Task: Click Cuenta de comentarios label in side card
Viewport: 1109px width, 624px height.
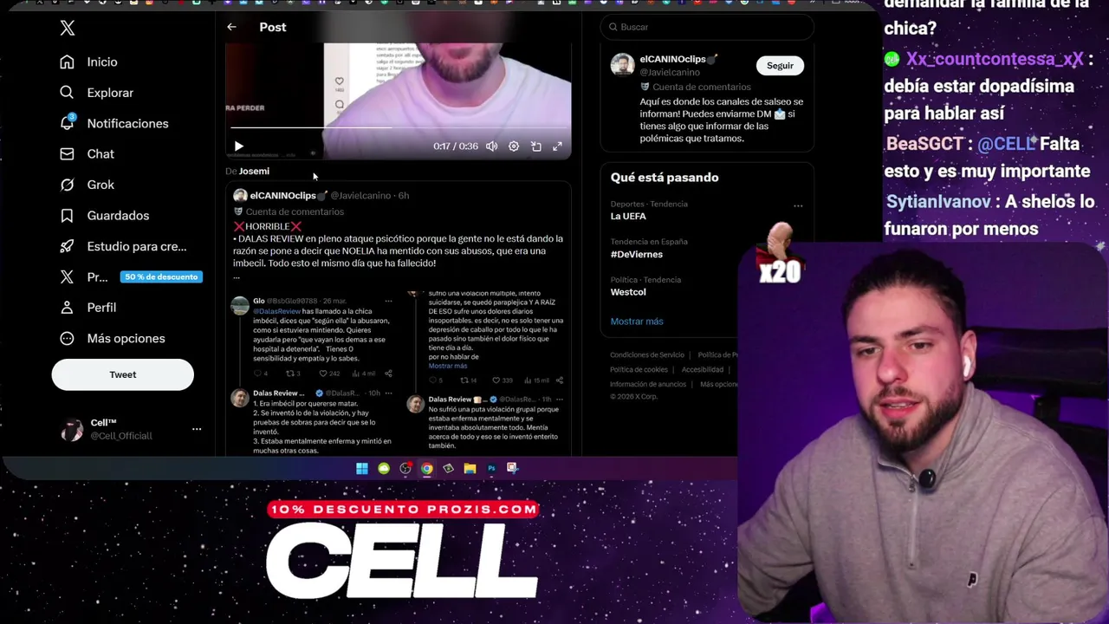Action: pyautogui.click(x=701, y=87)
